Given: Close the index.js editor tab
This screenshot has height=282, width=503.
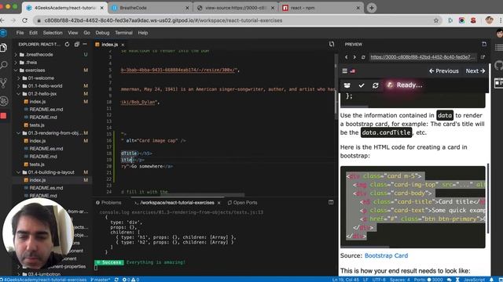Looking at the screenshot, I should pos(123,45).
